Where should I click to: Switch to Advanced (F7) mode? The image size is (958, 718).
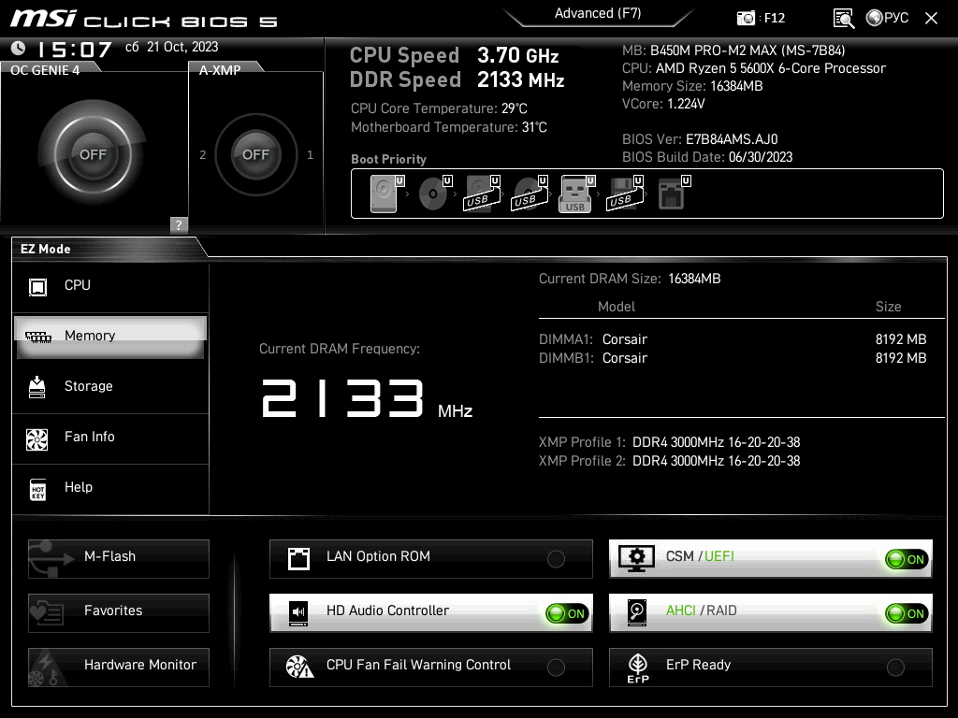[x=598, y=13]
